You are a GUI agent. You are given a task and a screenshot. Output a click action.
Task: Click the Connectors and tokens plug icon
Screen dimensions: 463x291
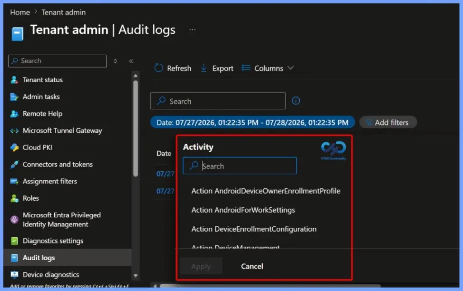pos(14,164)
